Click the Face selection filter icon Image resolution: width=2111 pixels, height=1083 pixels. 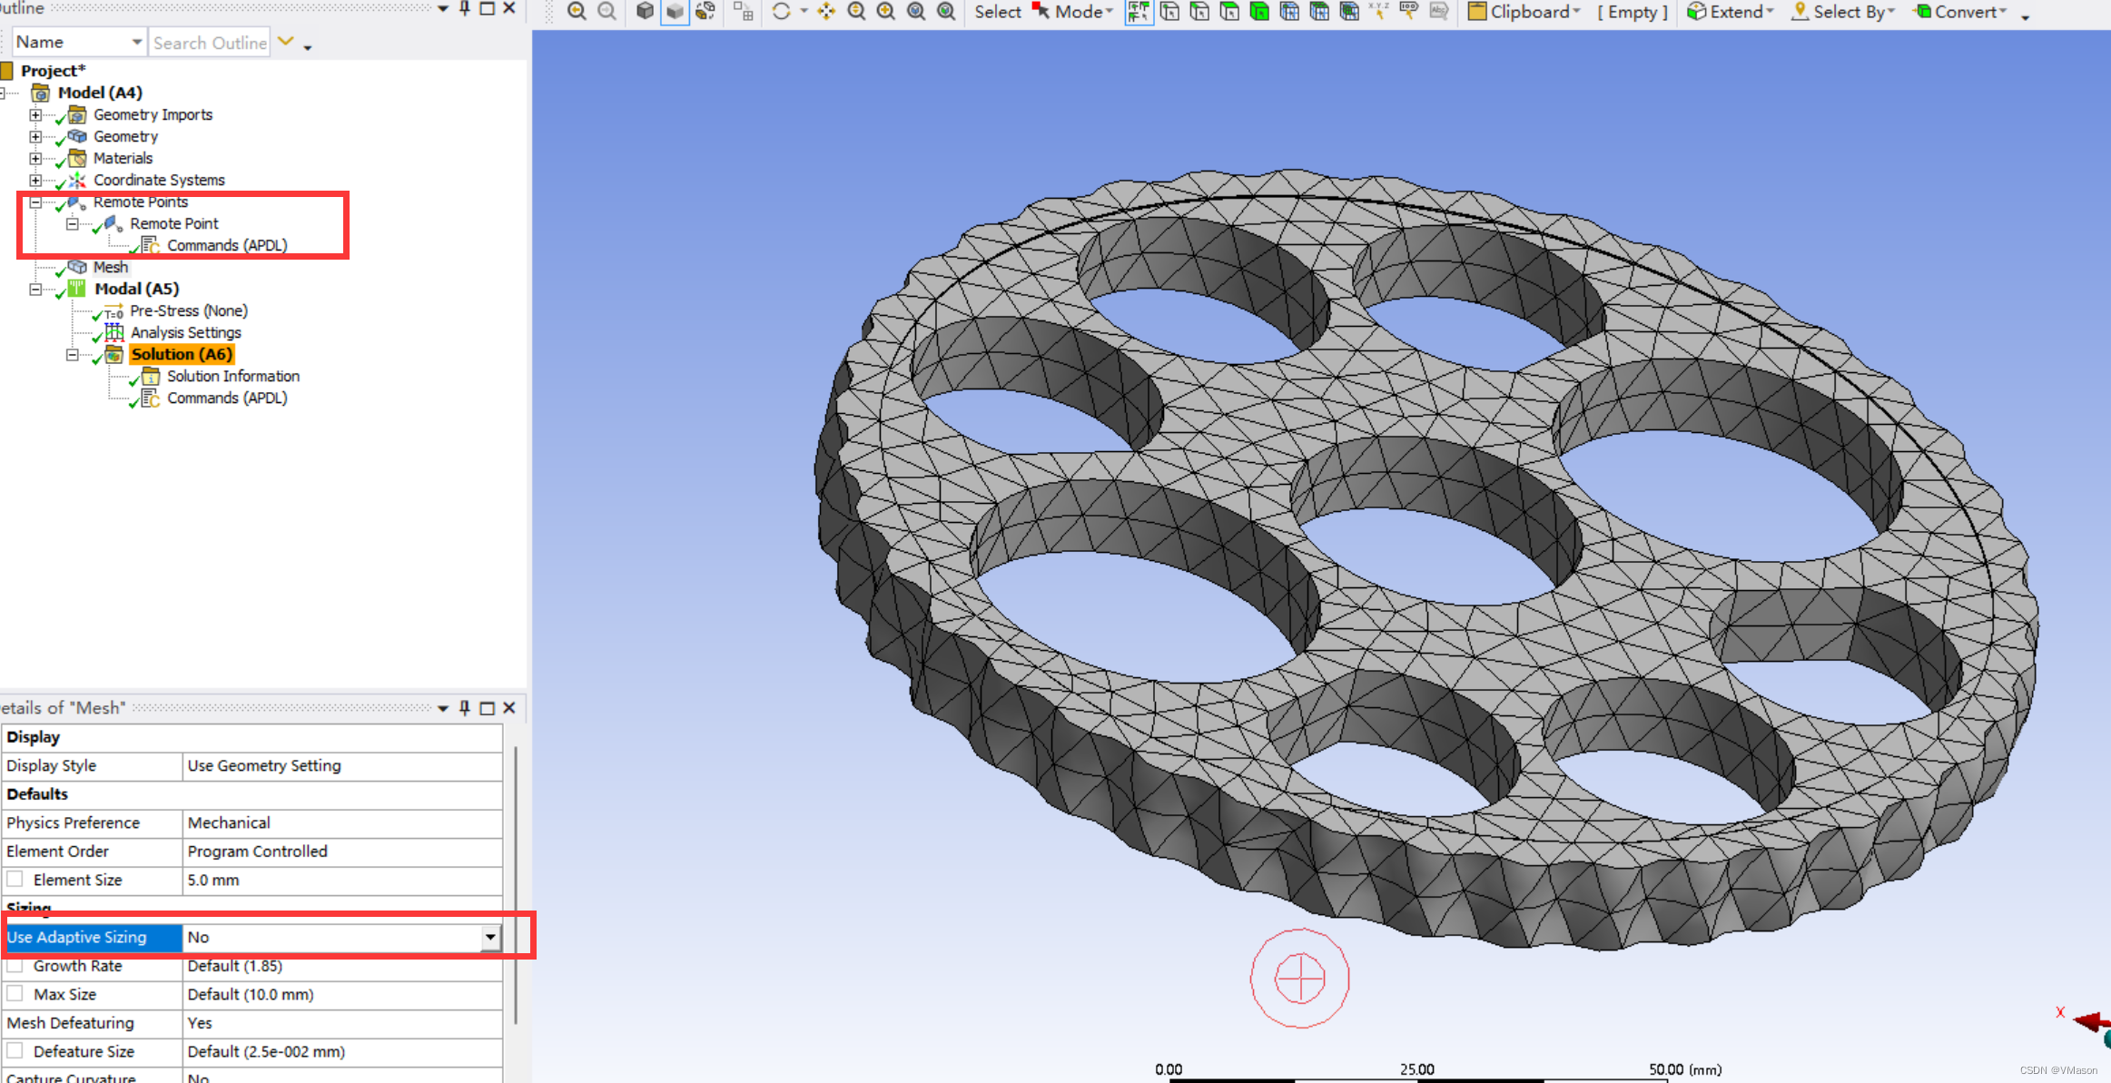(x=1229, y=12)
